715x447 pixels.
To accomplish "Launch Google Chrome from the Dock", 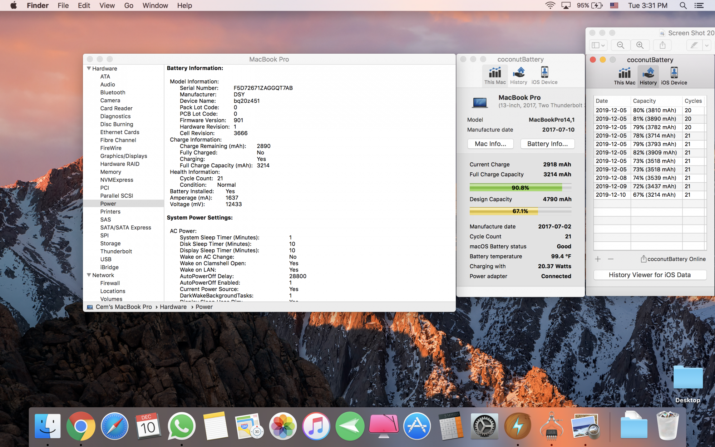I will [81, 426].
